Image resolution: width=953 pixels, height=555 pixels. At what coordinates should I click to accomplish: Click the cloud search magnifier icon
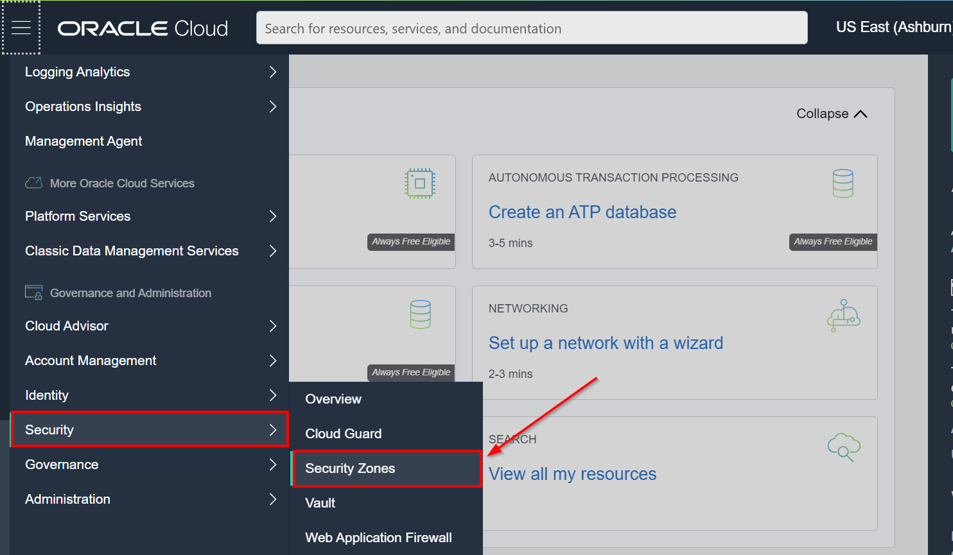pos(843,447)
